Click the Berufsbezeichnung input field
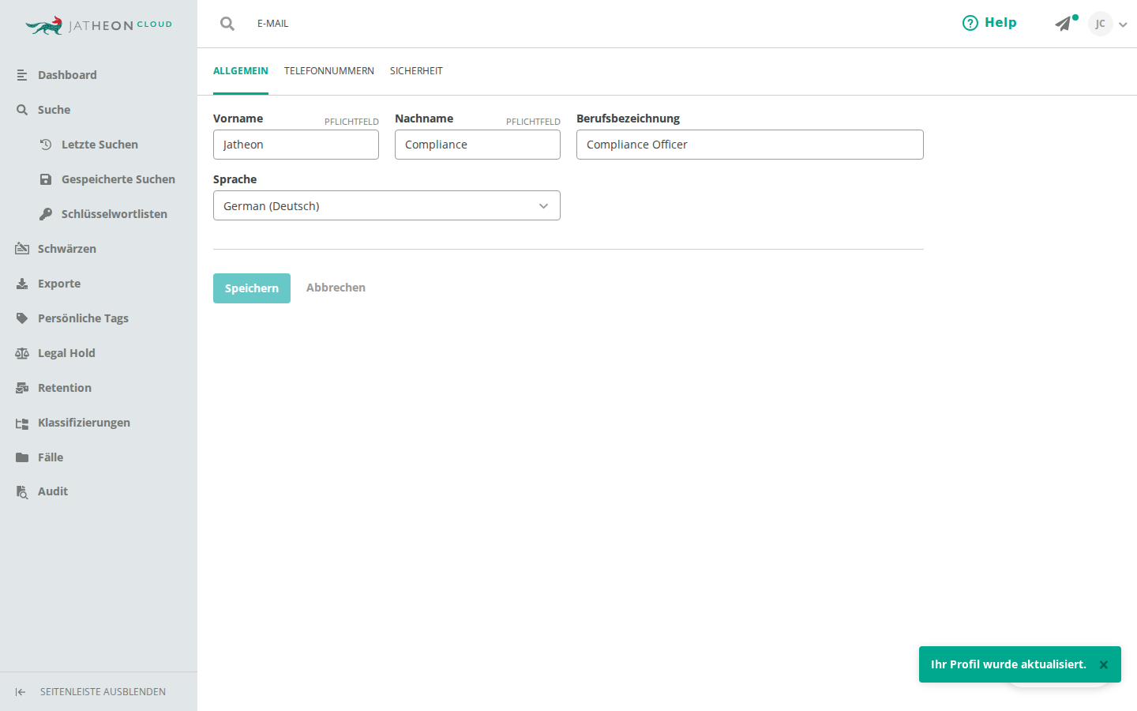 coord(750,145)
